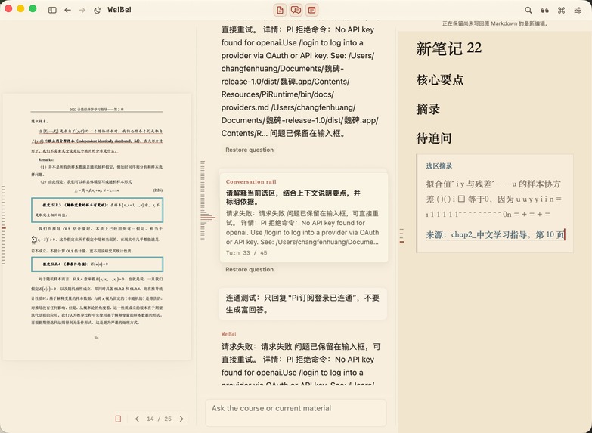
Task: Click the Markdown unsaved edits status text
Action: [x=495, y=23]
